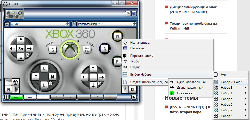Click the S assignment on the Back button

click(x=52, y=50)
